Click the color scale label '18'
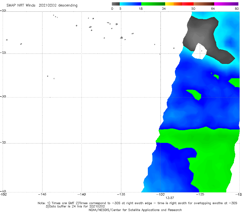242x212 pixels. pyautogui.click(x=141, y=8)
